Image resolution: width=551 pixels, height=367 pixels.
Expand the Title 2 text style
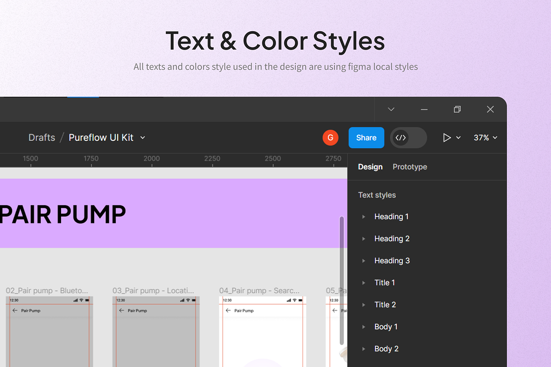364,305
